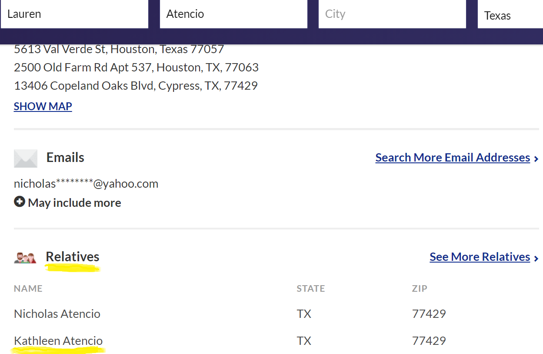Click the plus icon next to May include more
The image size is (543, 354).
(x=20, y=202)
